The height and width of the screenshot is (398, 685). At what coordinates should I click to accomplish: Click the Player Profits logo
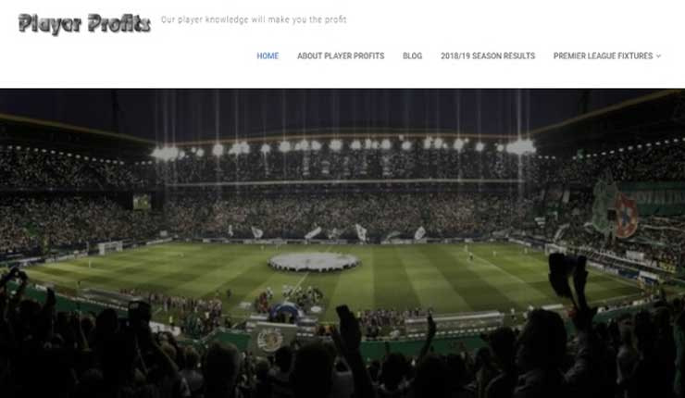[x=84, y=23]
